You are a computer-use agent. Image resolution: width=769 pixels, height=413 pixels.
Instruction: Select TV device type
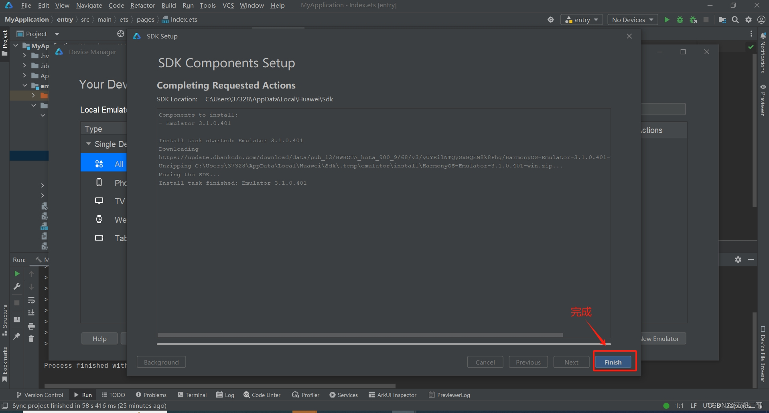tap(103, 201)
